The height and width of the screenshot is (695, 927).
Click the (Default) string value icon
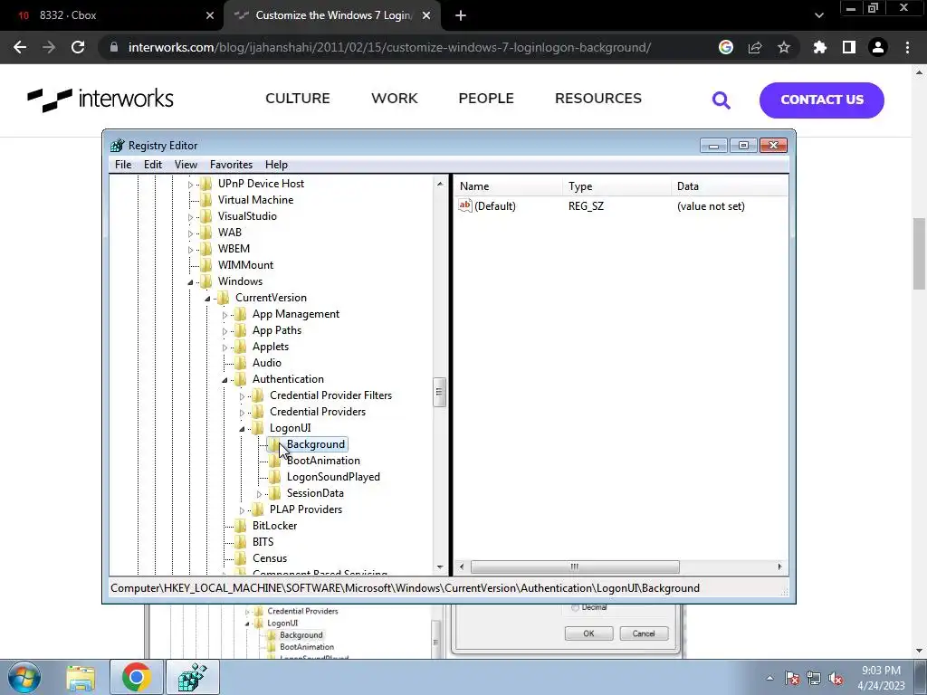coord(465,205)
